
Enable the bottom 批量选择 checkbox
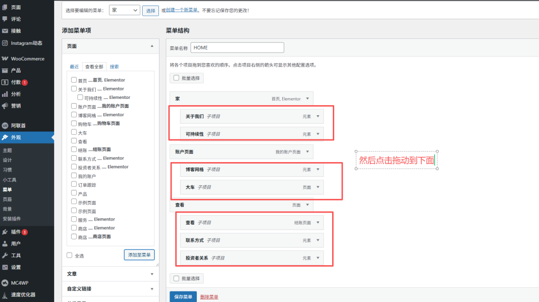click(x=176, y=278)
